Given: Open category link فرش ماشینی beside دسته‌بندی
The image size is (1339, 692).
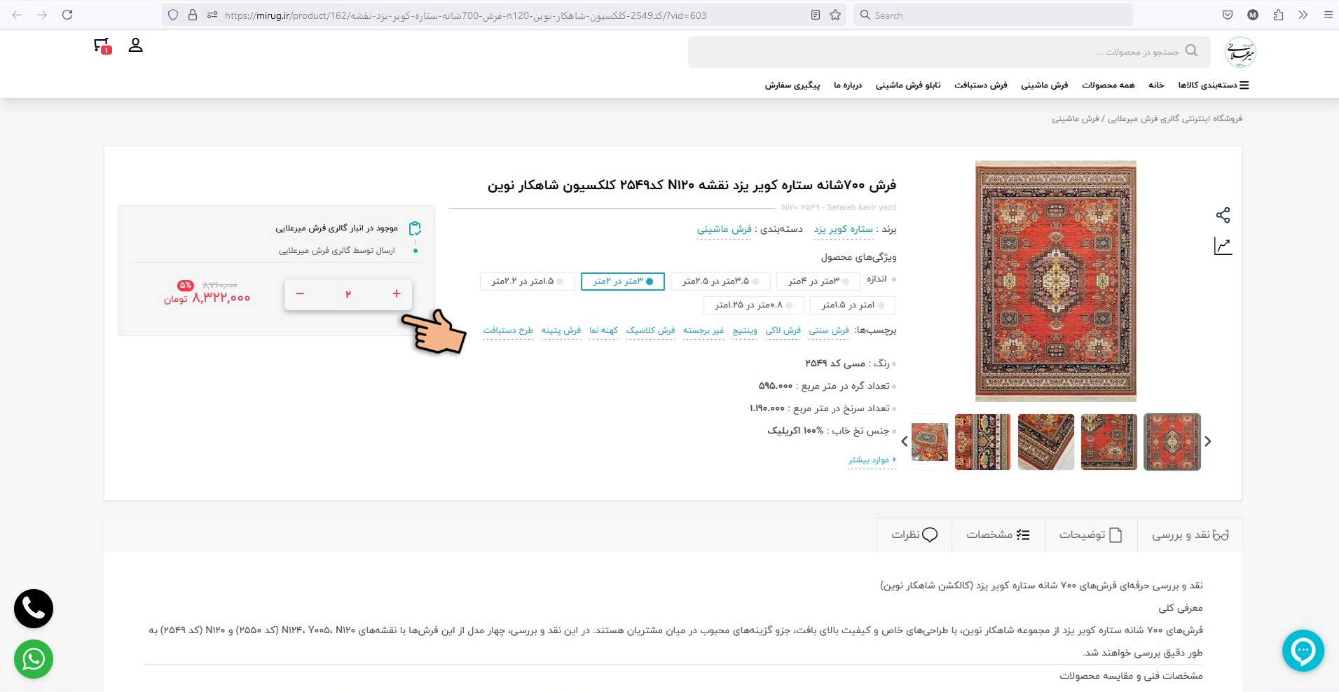Looking at the screenshot, I should (724, 229).
